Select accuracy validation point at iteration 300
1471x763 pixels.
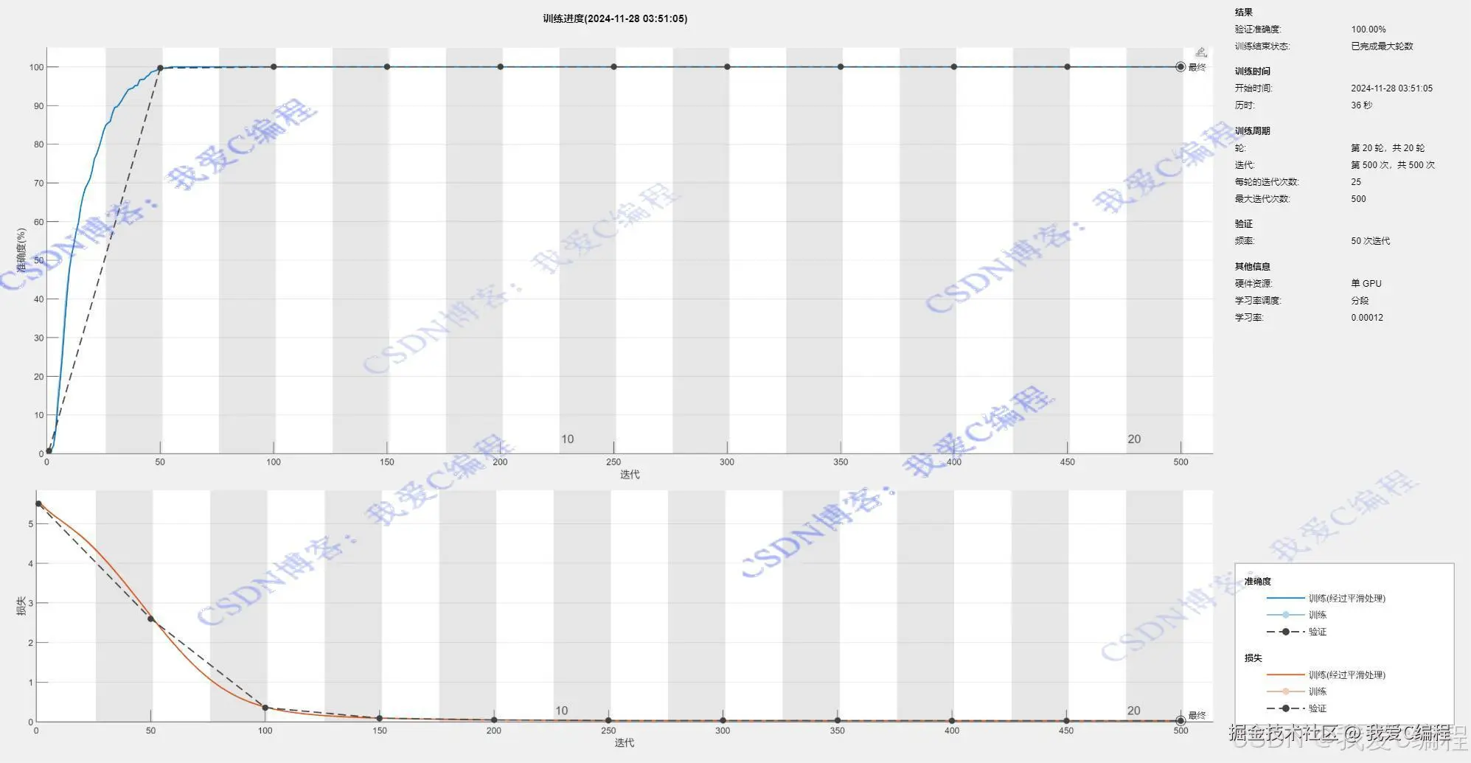727,67
